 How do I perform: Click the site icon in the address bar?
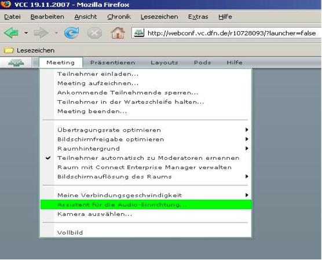click(139, 33)
